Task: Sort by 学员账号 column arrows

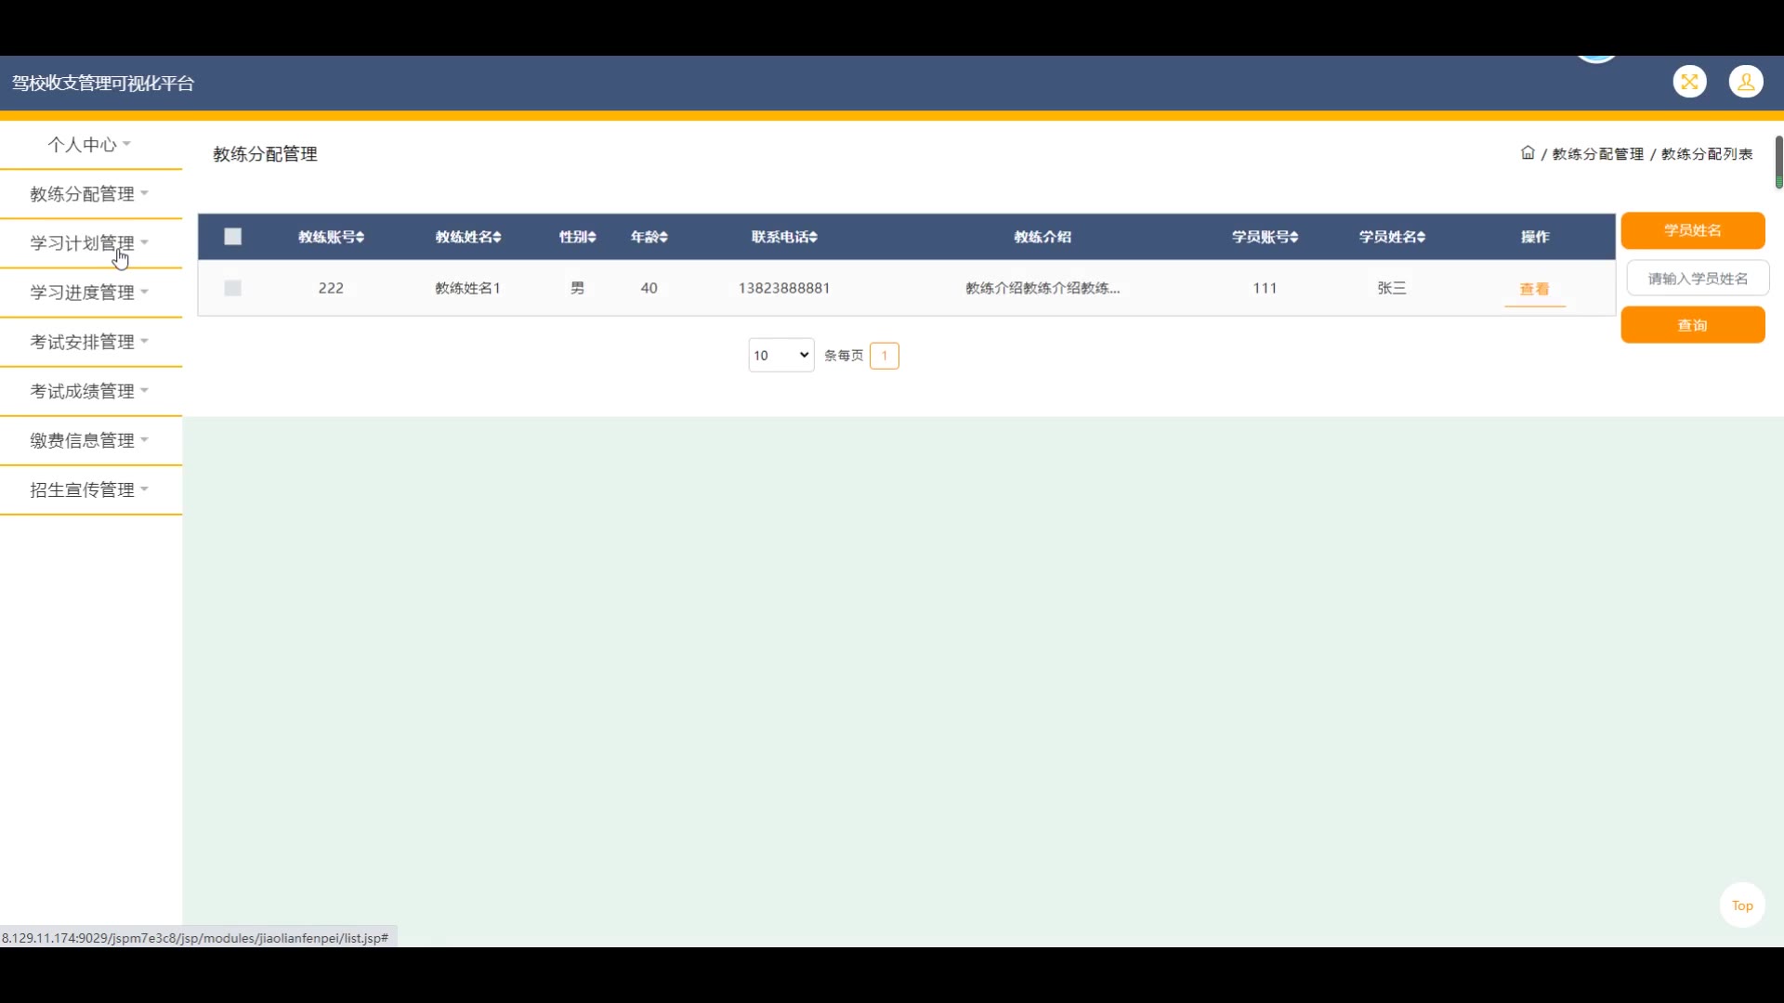Action: coord(1293,238)
